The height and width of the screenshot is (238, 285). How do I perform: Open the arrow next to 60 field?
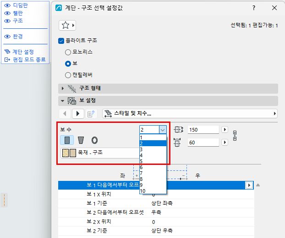tap(225, 143)
